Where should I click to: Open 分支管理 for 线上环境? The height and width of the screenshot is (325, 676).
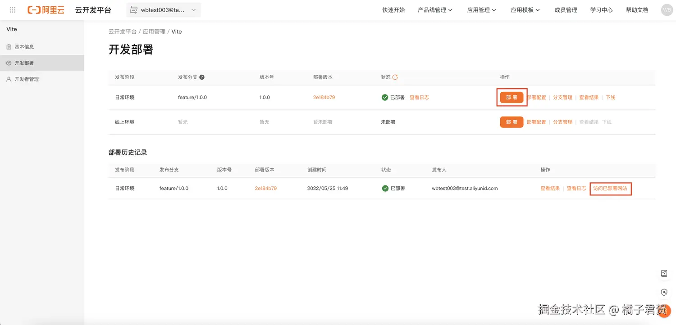[x=562, y=122]
